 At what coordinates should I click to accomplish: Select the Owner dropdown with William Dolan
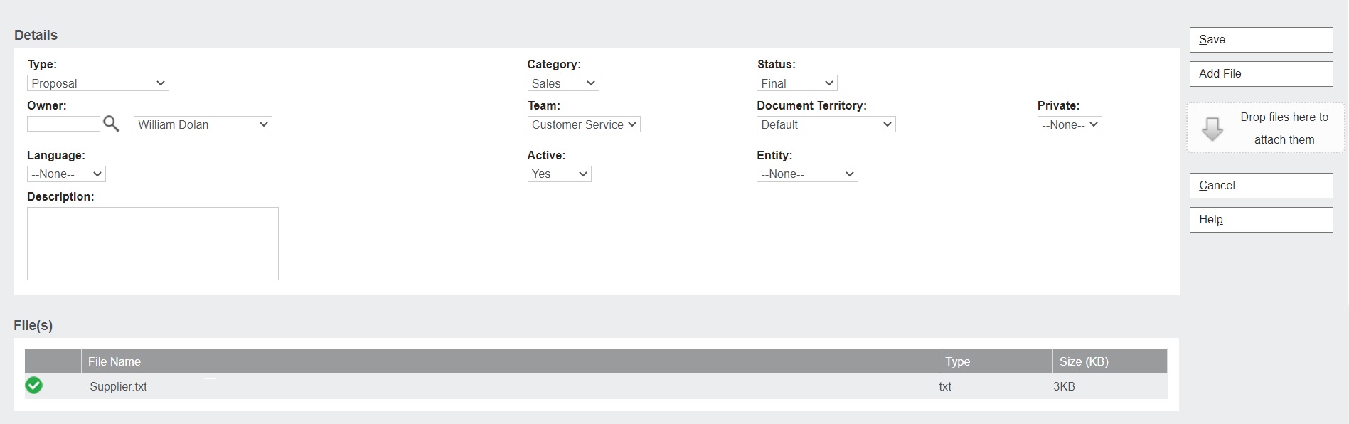click(203, 124)
